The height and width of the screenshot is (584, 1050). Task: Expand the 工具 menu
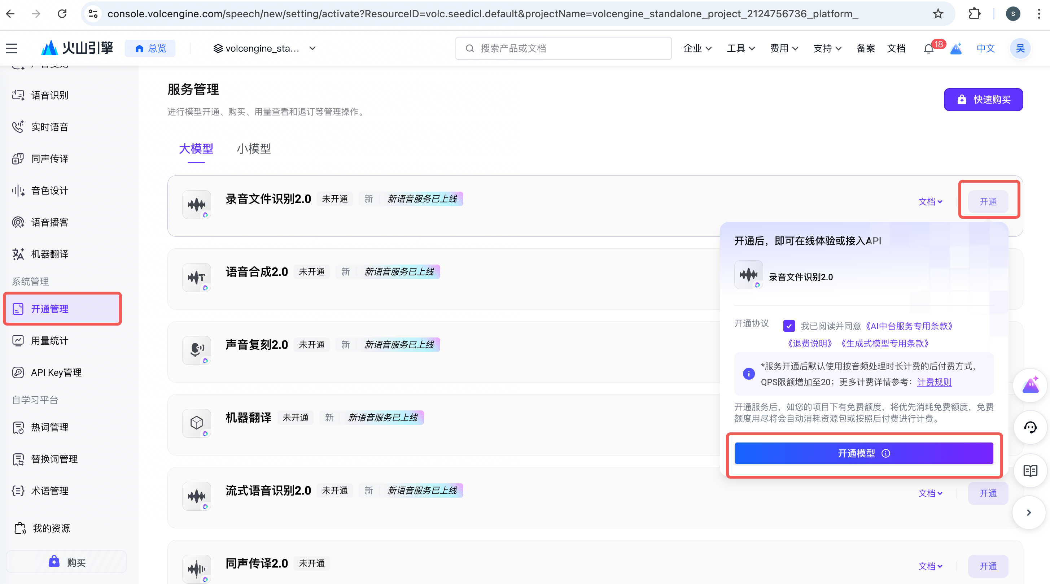(x=741, y=48)
